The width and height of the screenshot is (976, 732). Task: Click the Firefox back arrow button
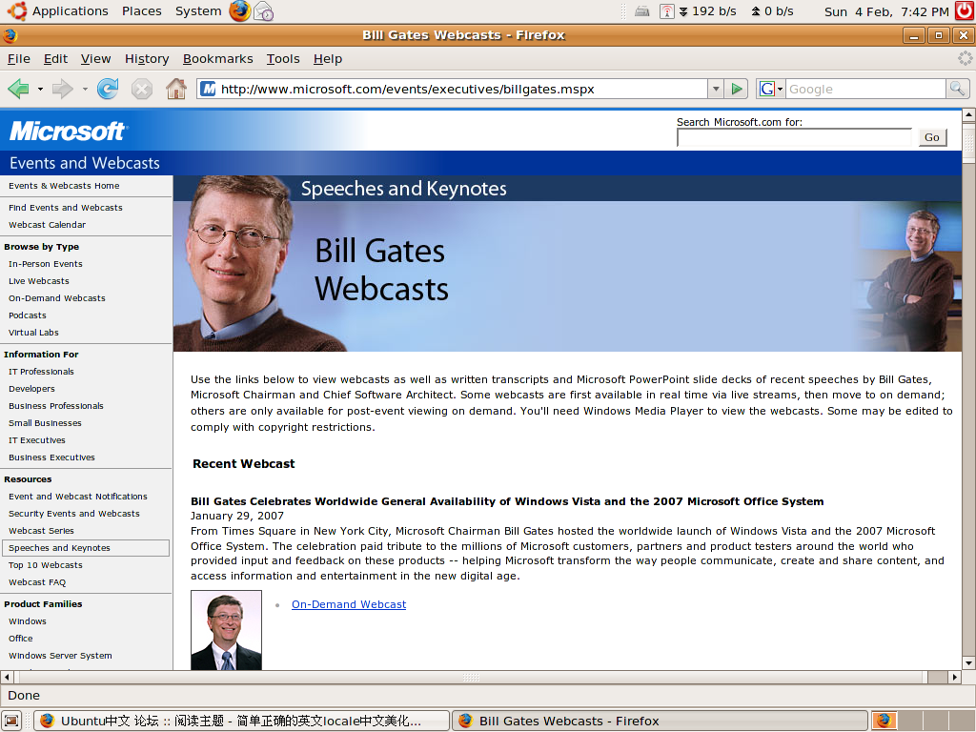(x=19, y=89)
